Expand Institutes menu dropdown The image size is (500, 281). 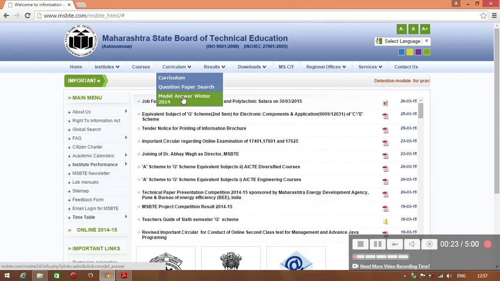click(x=107, y=67)
